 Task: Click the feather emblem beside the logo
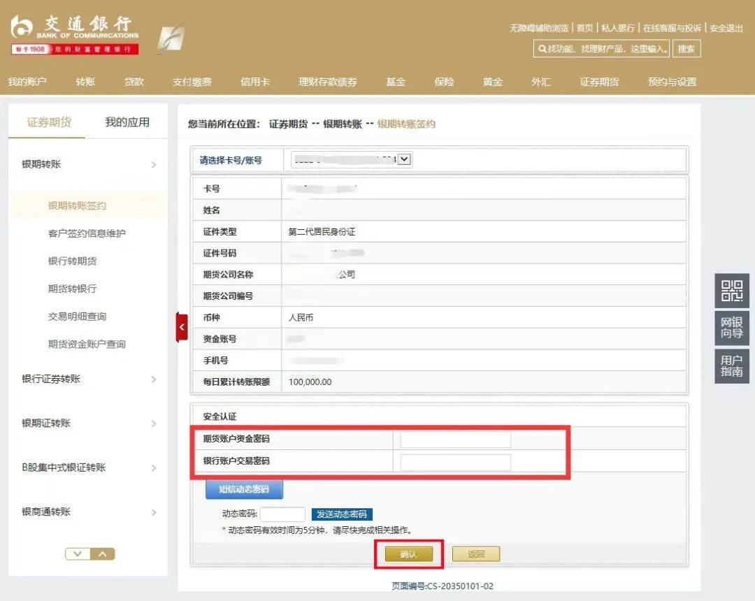pyautogui.click(x=171, y=38)
